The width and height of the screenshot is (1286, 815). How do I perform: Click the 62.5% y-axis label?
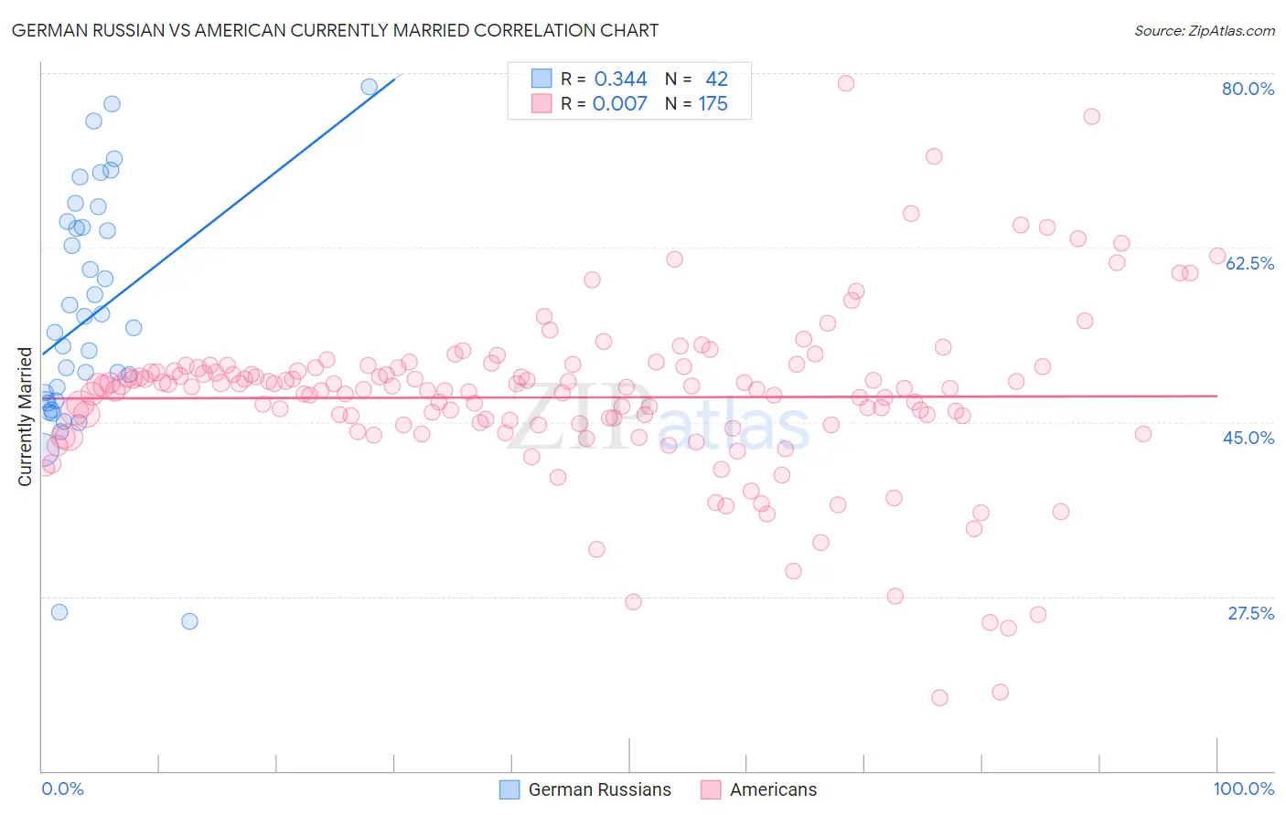[1249, 263]
